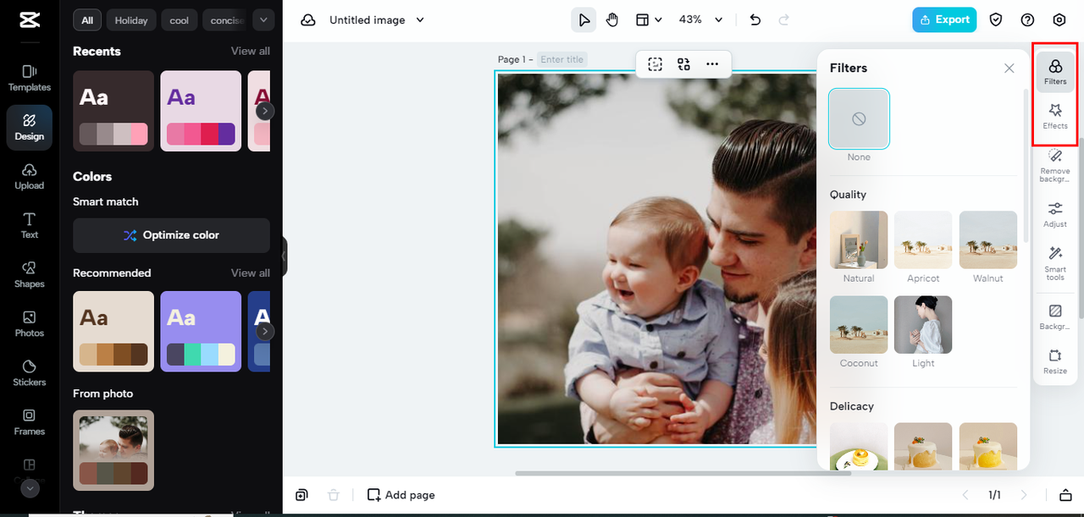Open Smart tools
This screenshot has height=517, width=1084.
tap(1055, 263)
